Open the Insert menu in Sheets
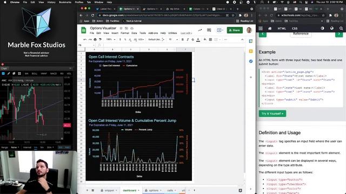Viewport: 346px width, 194px height. tap(115, 33)
